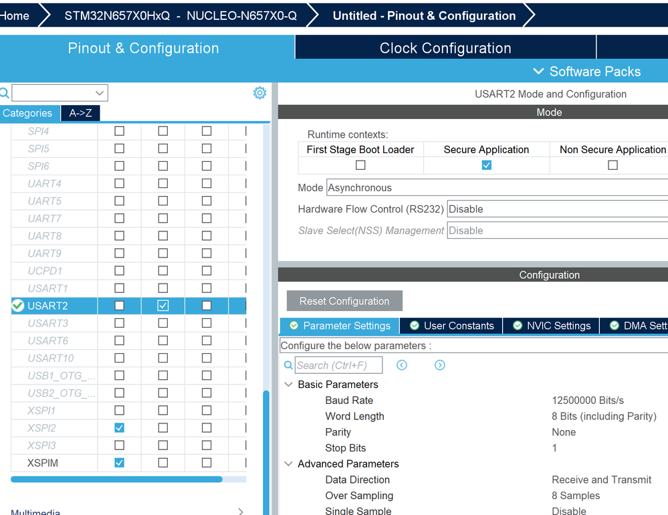
Task: Click the horizontal scrollbar of peripheral list
Action: click(116, 480)
